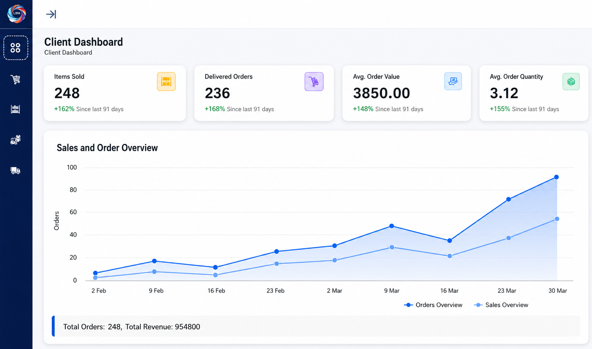Toggle the Orders Overview legend entry
The height and width of the screenshot is (349, 592).
pyautogui.click(x=433, y=305)
